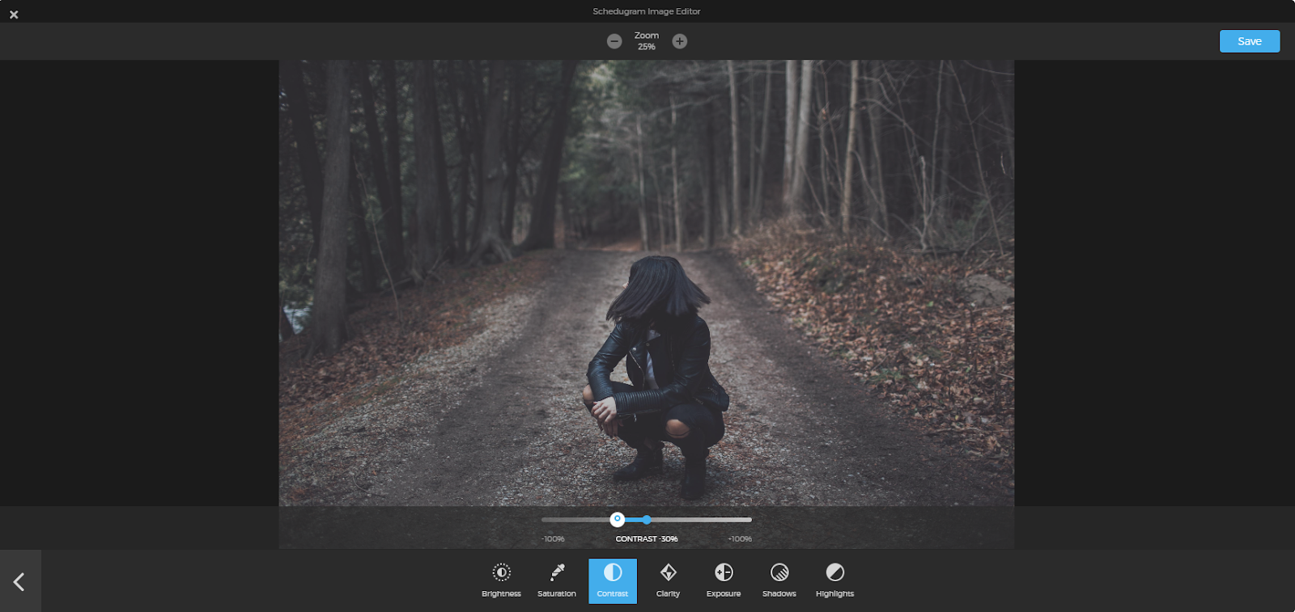Select the Saturation dropper tool

click(x=557, y=580)
